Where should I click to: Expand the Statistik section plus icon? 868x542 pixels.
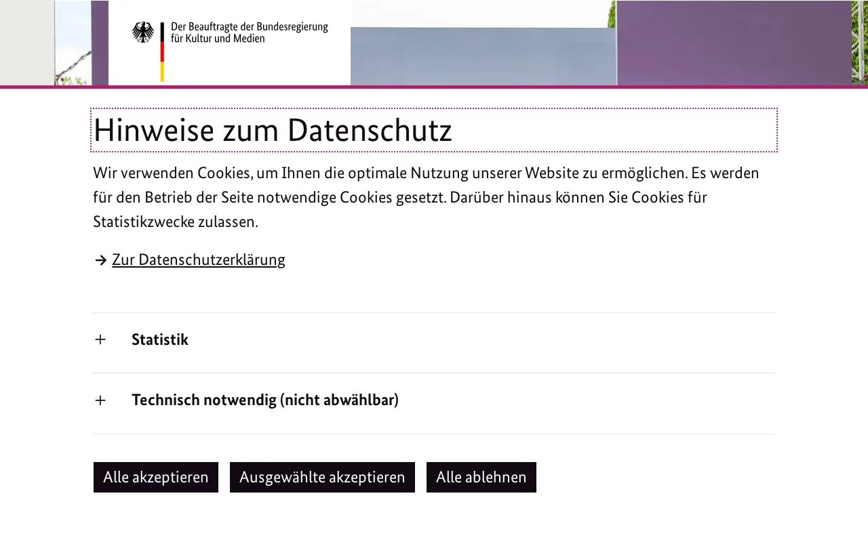point(100,339)
